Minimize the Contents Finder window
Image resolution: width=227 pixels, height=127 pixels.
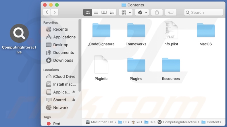coord(51,5)
